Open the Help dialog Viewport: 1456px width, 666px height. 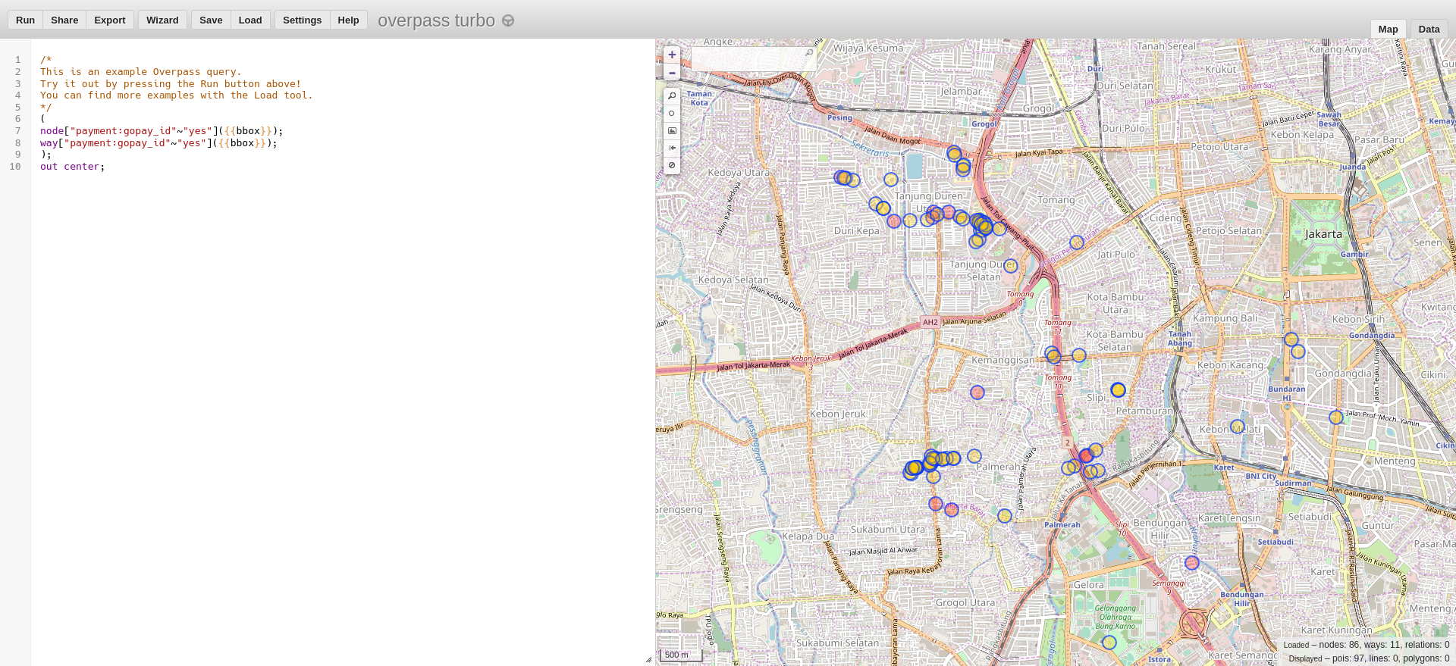[348, 20]
